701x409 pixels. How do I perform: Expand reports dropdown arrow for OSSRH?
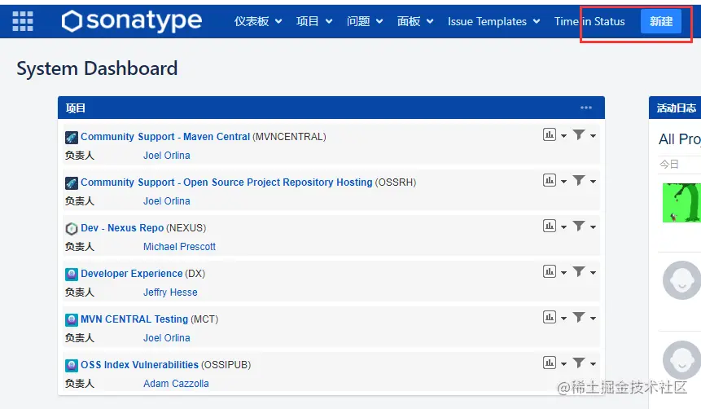[x=563, y=182]
